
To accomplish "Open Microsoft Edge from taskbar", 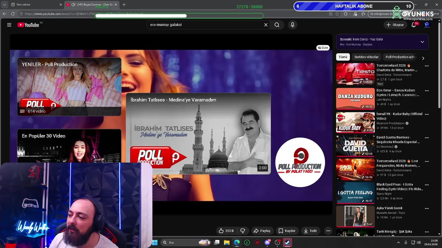I will (237, 242).
